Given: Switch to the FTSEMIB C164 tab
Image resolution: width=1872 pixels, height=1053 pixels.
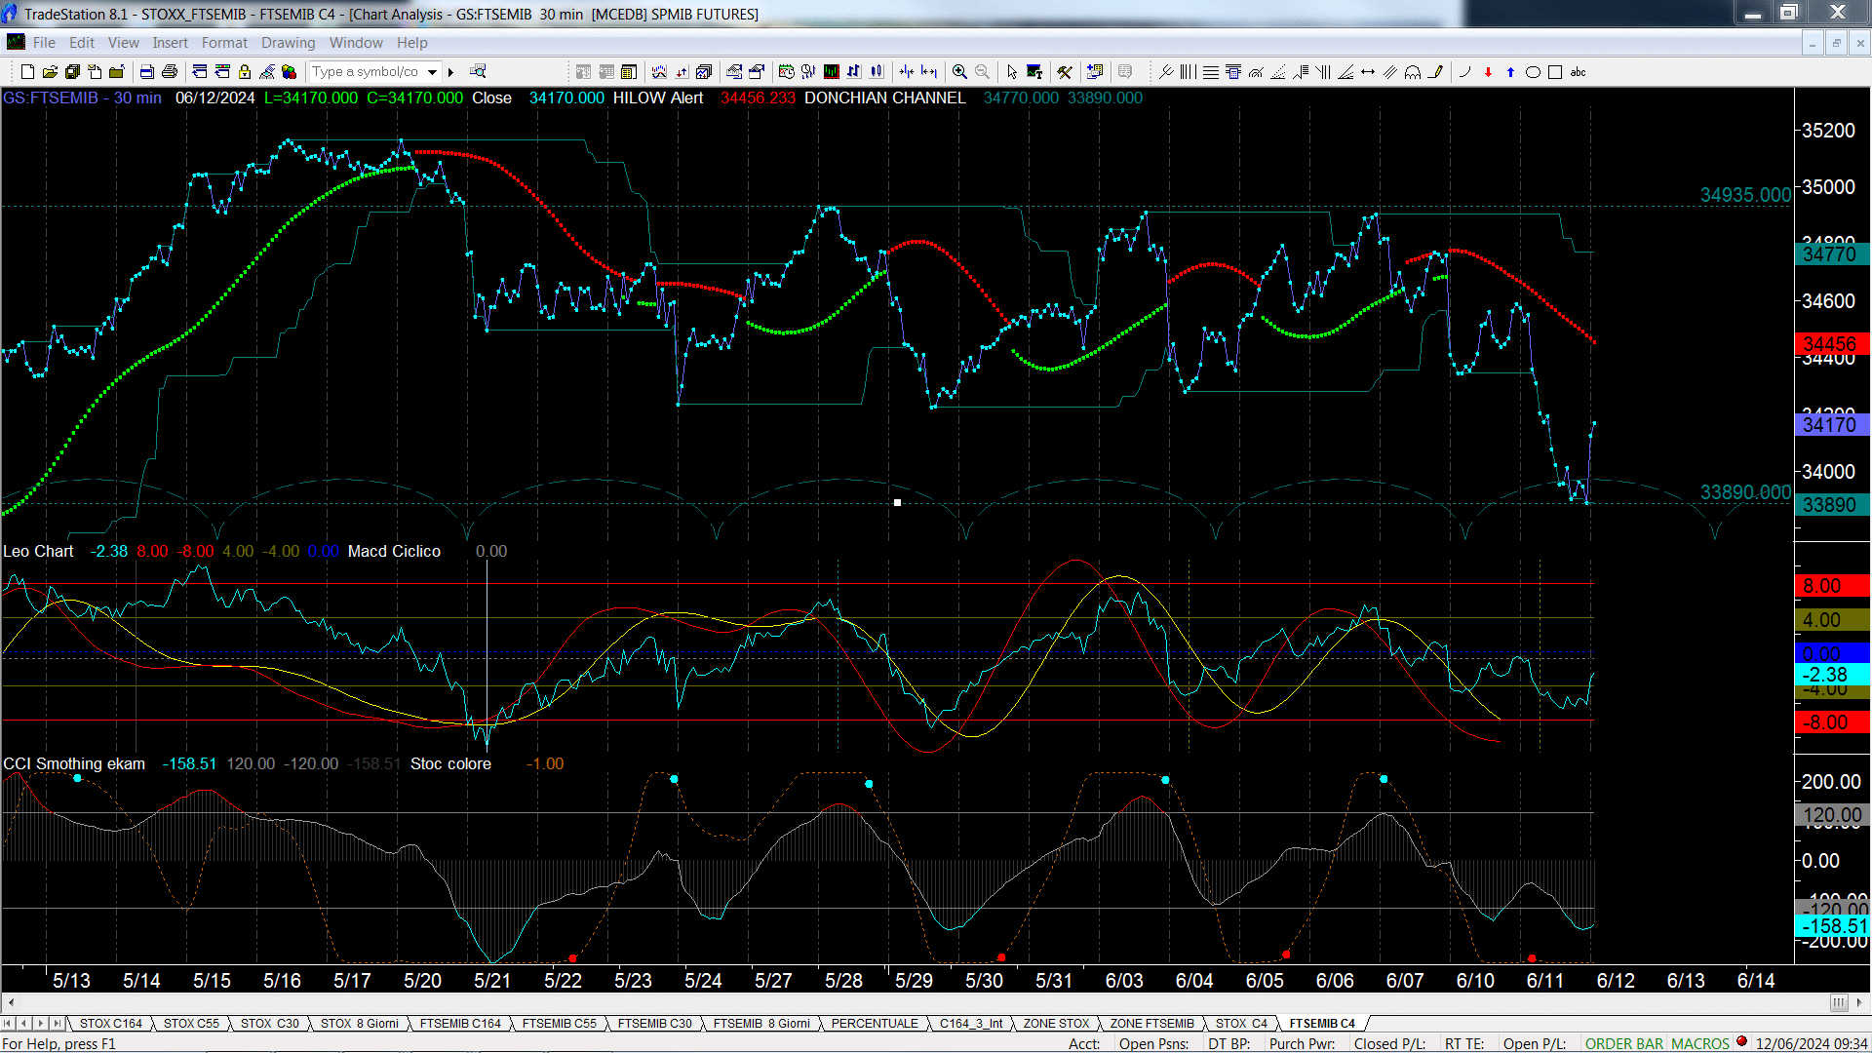Looking at the screenshot, I should coord(460,1024).
